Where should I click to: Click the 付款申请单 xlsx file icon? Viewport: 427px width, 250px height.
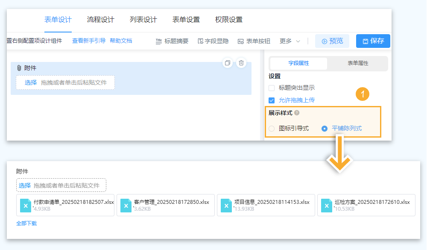[x=26, y=206]
